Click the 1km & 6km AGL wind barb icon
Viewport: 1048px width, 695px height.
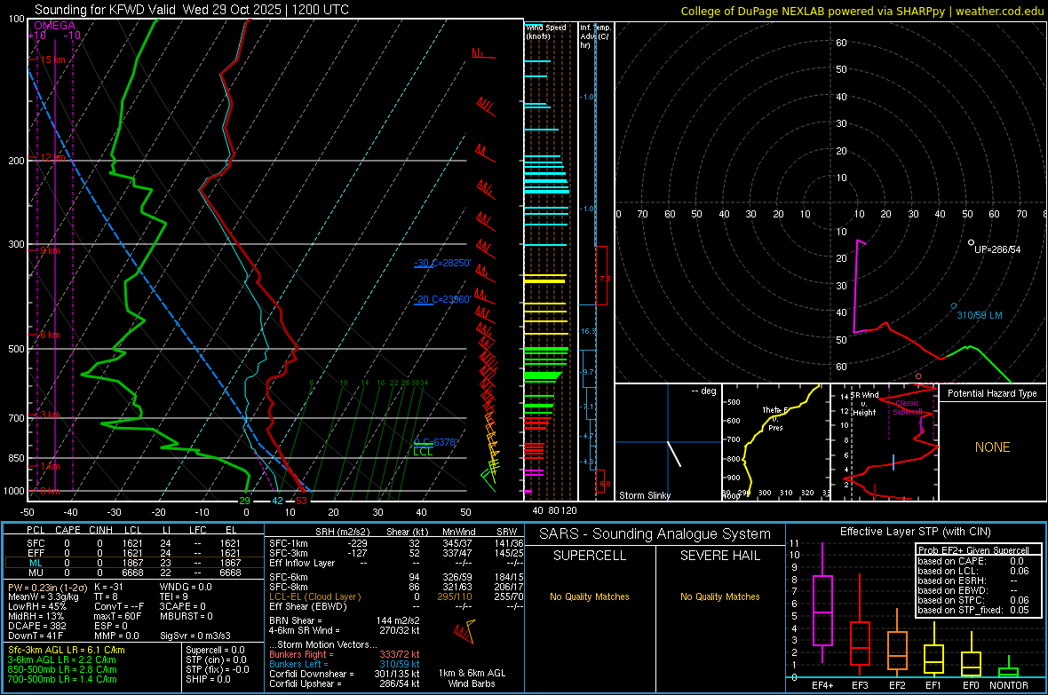click(464, 631)
